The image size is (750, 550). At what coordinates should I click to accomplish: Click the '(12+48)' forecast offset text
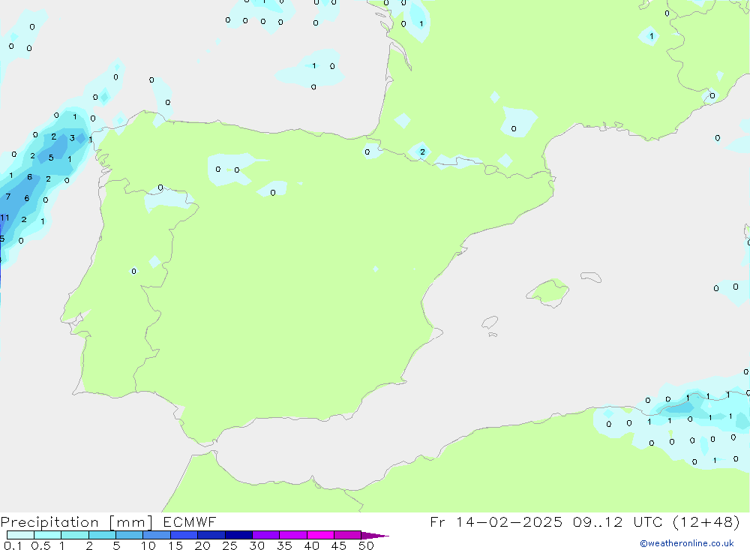pos(706,521)
